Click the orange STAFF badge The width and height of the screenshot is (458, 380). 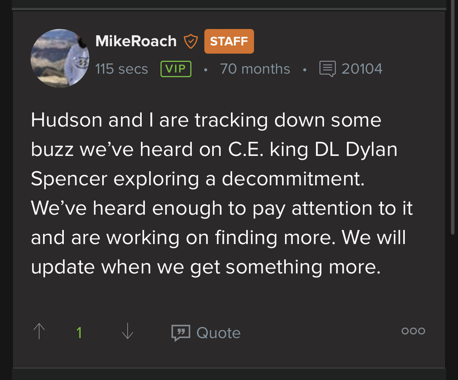(228, 42)
